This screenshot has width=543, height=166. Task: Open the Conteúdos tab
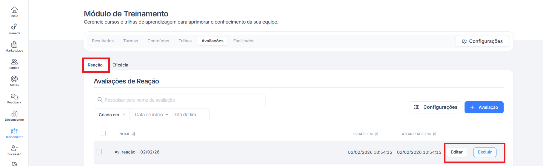tap(158, 41)
